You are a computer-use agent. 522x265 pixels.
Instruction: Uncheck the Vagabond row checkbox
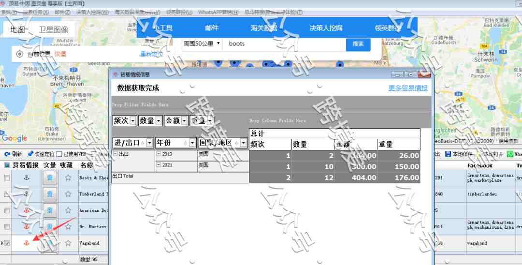7,243
